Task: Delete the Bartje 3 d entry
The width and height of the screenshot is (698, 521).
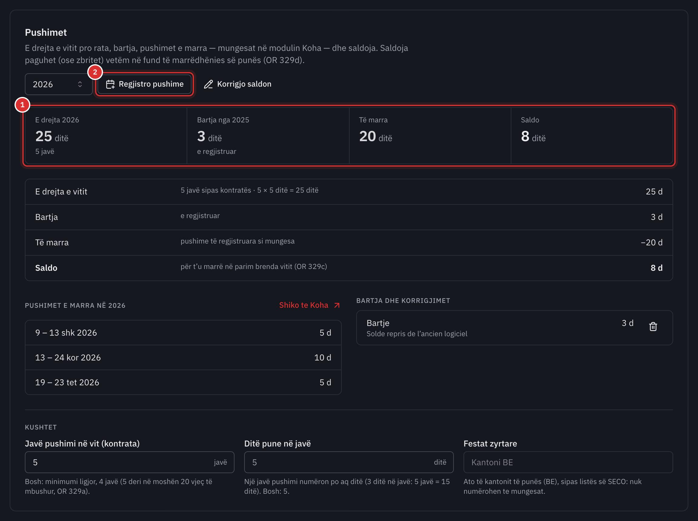Action: pyautogui.click(x=653, y=327)
